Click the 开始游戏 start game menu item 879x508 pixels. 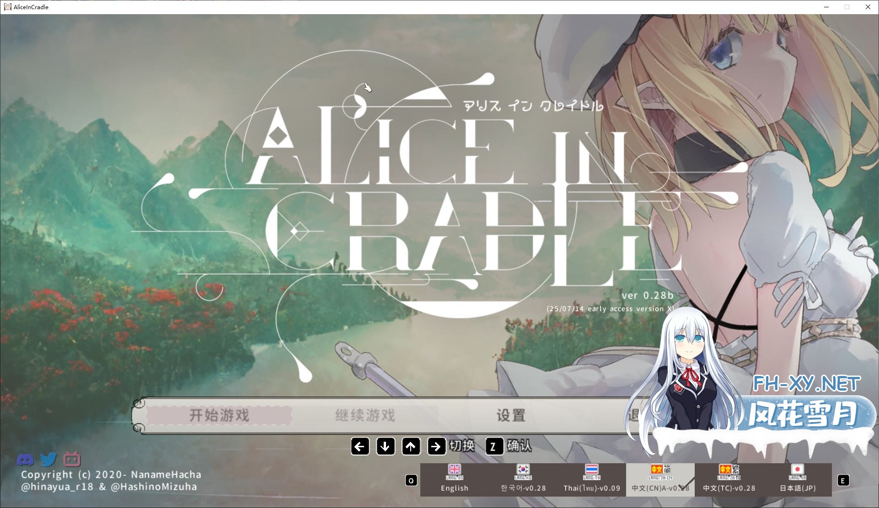(219, 415)
